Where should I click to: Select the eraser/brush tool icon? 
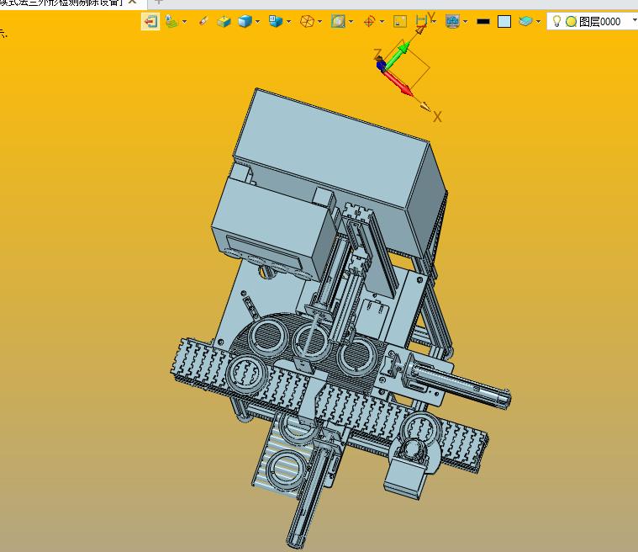(203, 21)
